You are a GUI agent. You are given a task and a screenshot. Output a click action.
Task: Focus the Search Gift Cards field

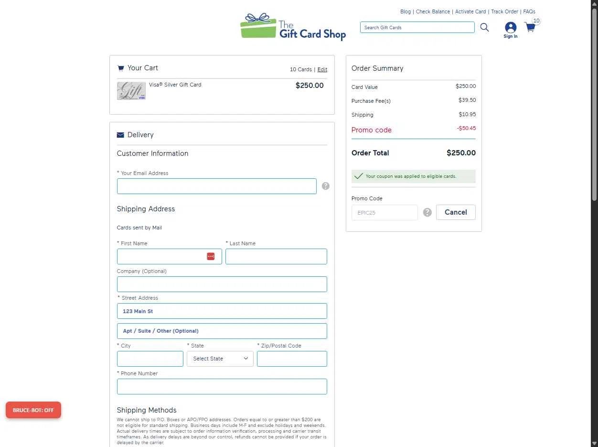click(x=417, y=27)
